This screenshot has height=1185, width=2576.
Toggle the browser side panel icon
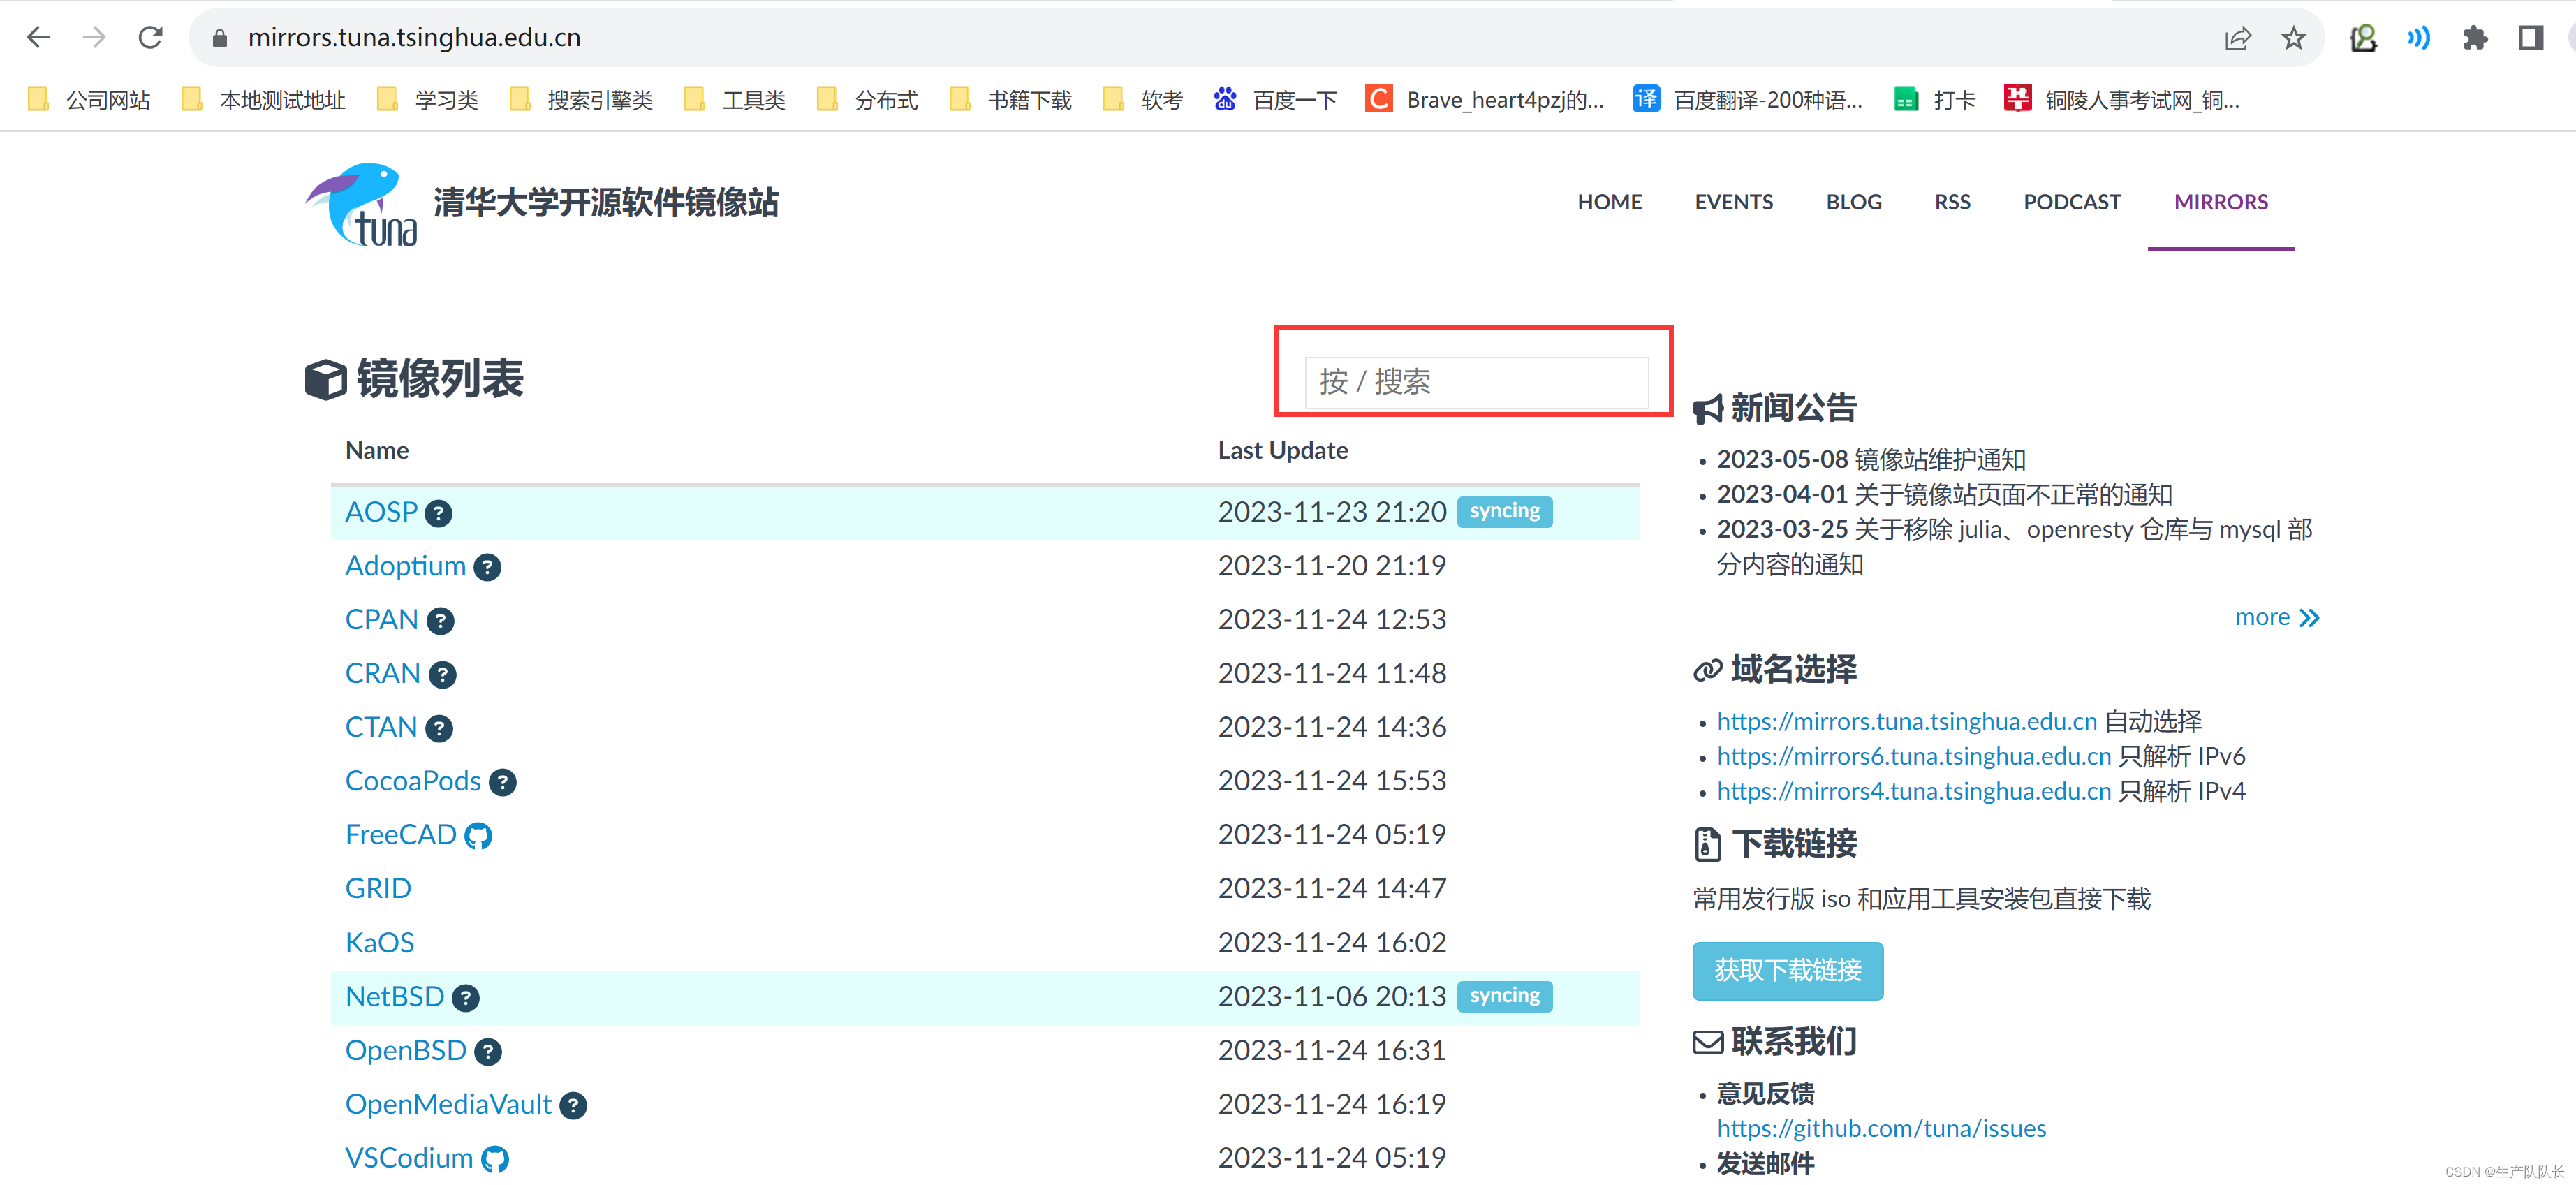pos(2531,38)
